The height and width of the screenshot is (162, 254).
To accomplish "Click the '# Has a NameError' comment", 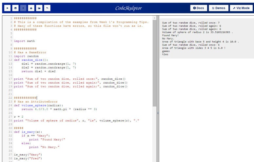I will [30, 52].
